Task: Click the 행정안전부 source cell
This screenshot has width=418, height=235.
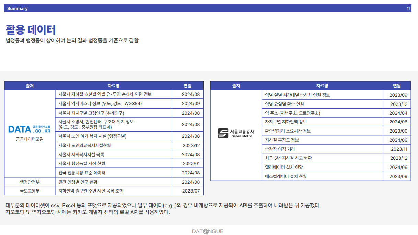Action: [x=30, y=182]
